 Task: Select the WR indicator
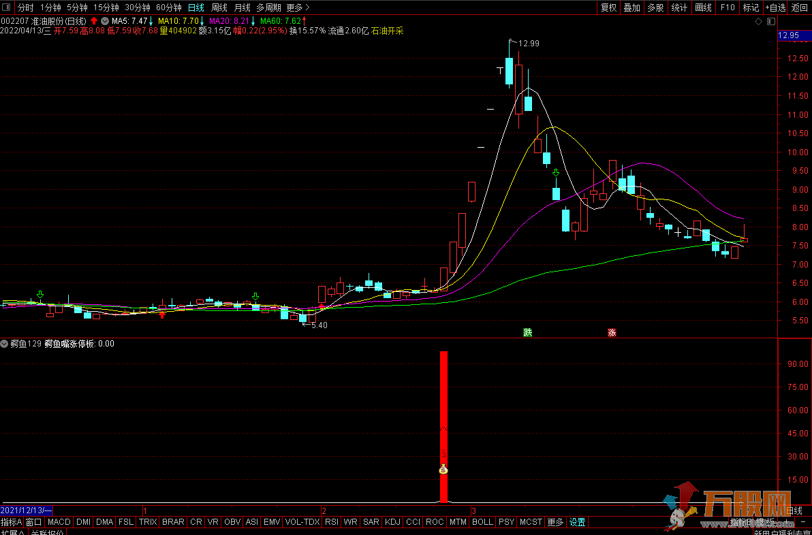pos(351,522)
